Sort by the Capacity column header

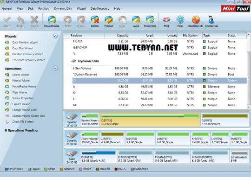(117, 35)
